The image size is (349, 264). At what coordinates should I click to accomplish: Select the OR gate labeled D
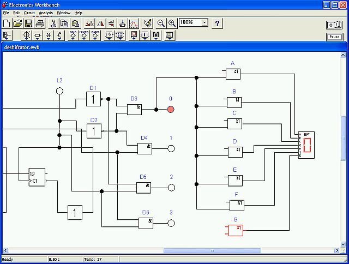coord(235,152)
